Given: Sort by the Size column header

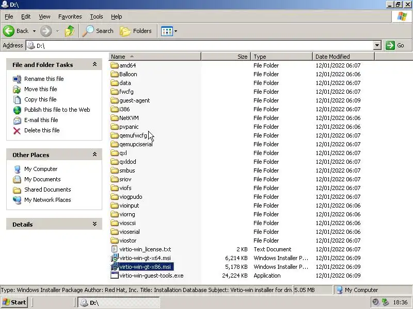Looking at the screenshot, I should 226,57.
